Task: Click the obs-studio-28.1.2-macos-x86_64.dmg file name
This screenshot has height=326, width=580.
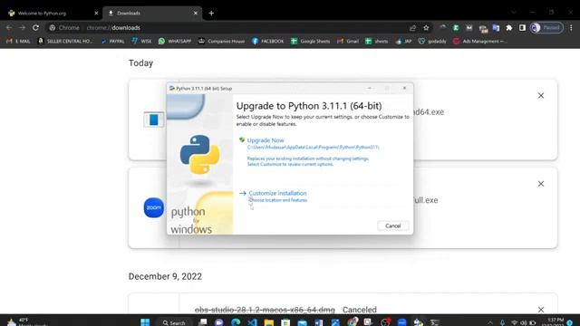Action: (x=265, y=310)
